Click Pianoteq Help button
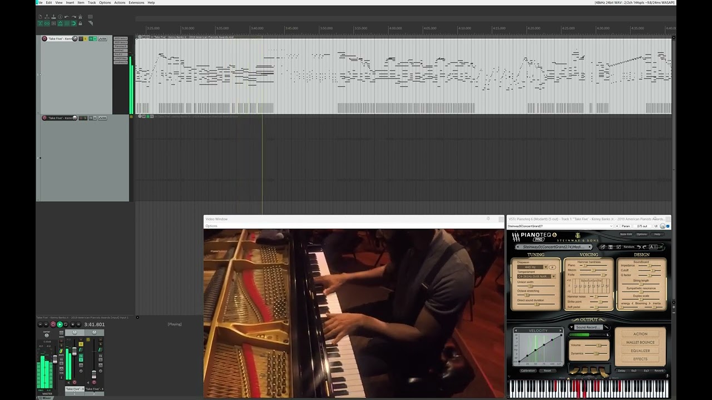This screenshot has height=400, width=712. click(657, 234)
